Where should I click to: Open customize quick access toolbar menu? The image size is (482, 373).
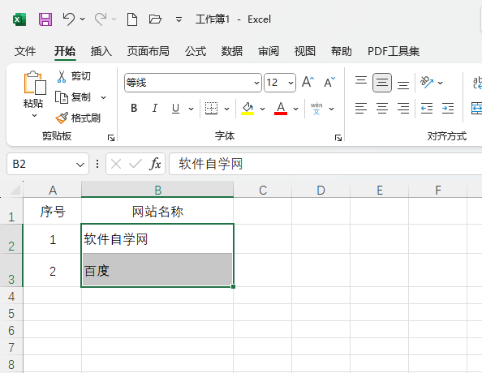[x=179, y=19]
